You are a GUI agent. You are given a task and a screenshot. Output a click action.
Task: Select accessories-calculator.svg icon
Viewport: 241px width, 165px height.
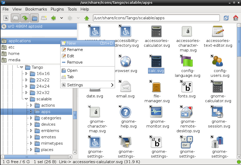[156, 31]
